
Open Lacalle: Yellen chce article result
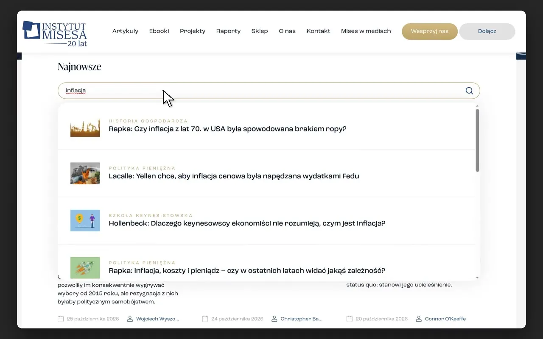234,176
